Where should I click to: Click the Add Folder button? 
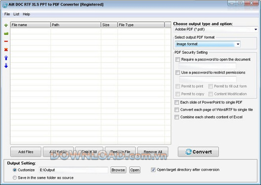pos(58,152)
